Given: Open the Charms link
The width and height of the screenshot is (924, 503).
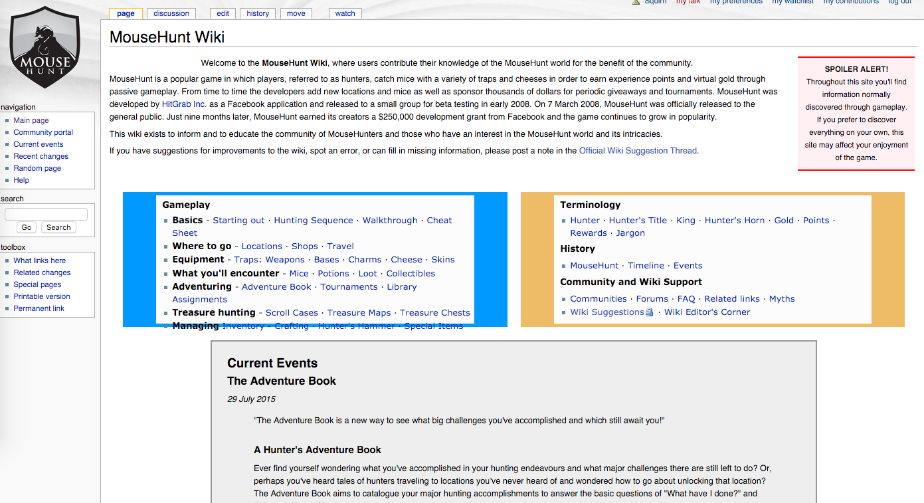Looking at the screenshot, I should coord(365,260).
